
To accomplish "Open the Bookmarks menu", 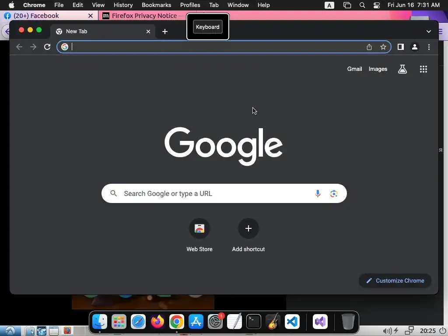I will coord(156,5).
